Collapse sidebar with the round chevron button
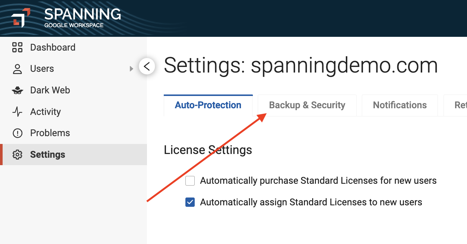Screen dimensions: 467x244 [147, 67]
